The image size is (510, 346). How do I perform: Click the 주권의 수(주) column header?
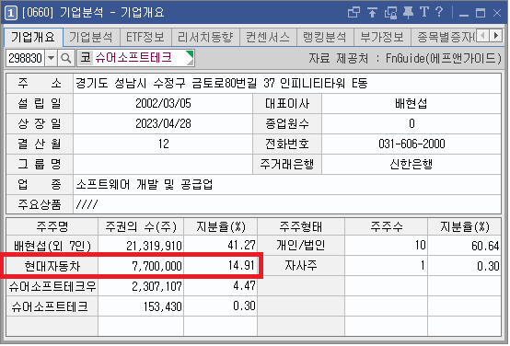[x=141, y=227]
